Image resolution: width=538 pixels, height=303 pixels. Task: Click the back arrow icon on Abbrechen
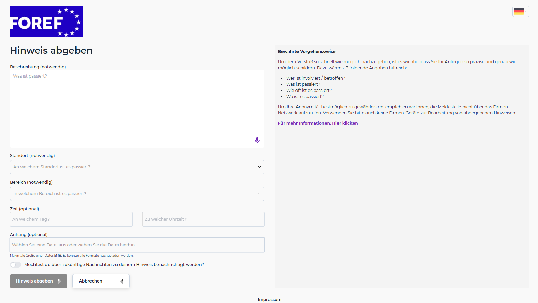[122, 281]
